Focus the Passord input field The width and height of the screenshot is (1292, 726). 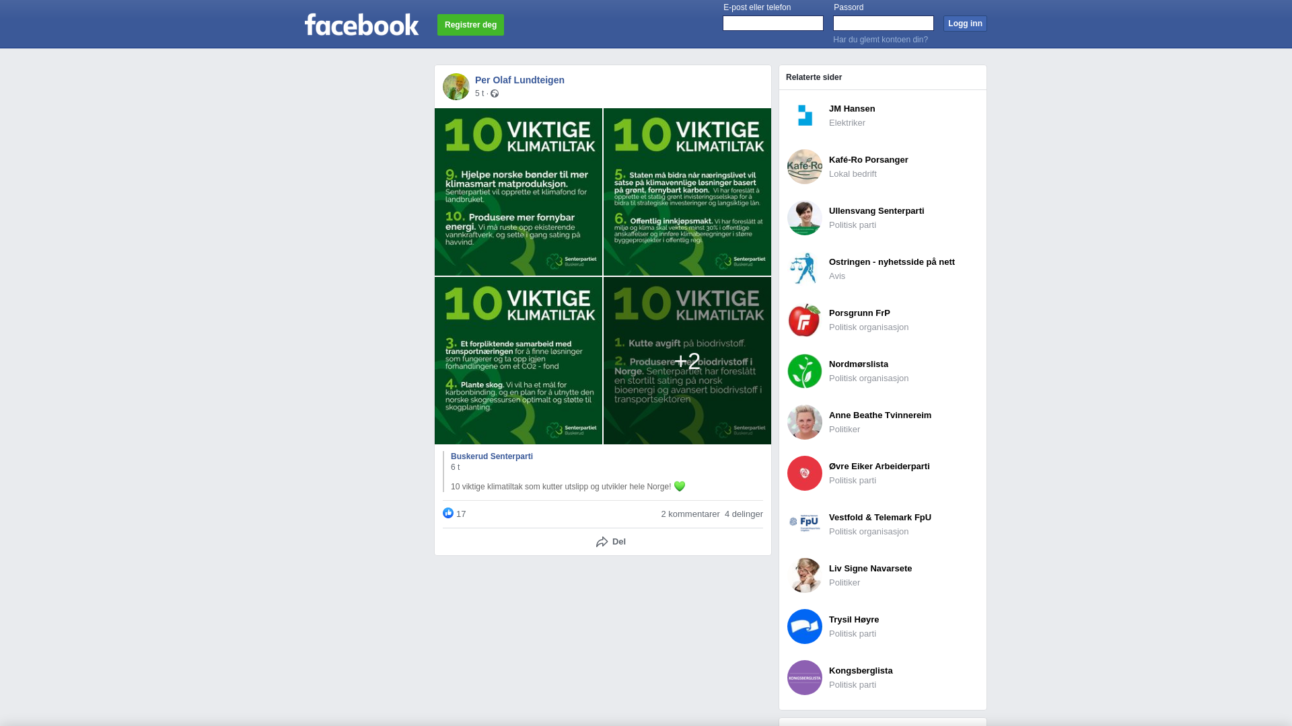884,24
